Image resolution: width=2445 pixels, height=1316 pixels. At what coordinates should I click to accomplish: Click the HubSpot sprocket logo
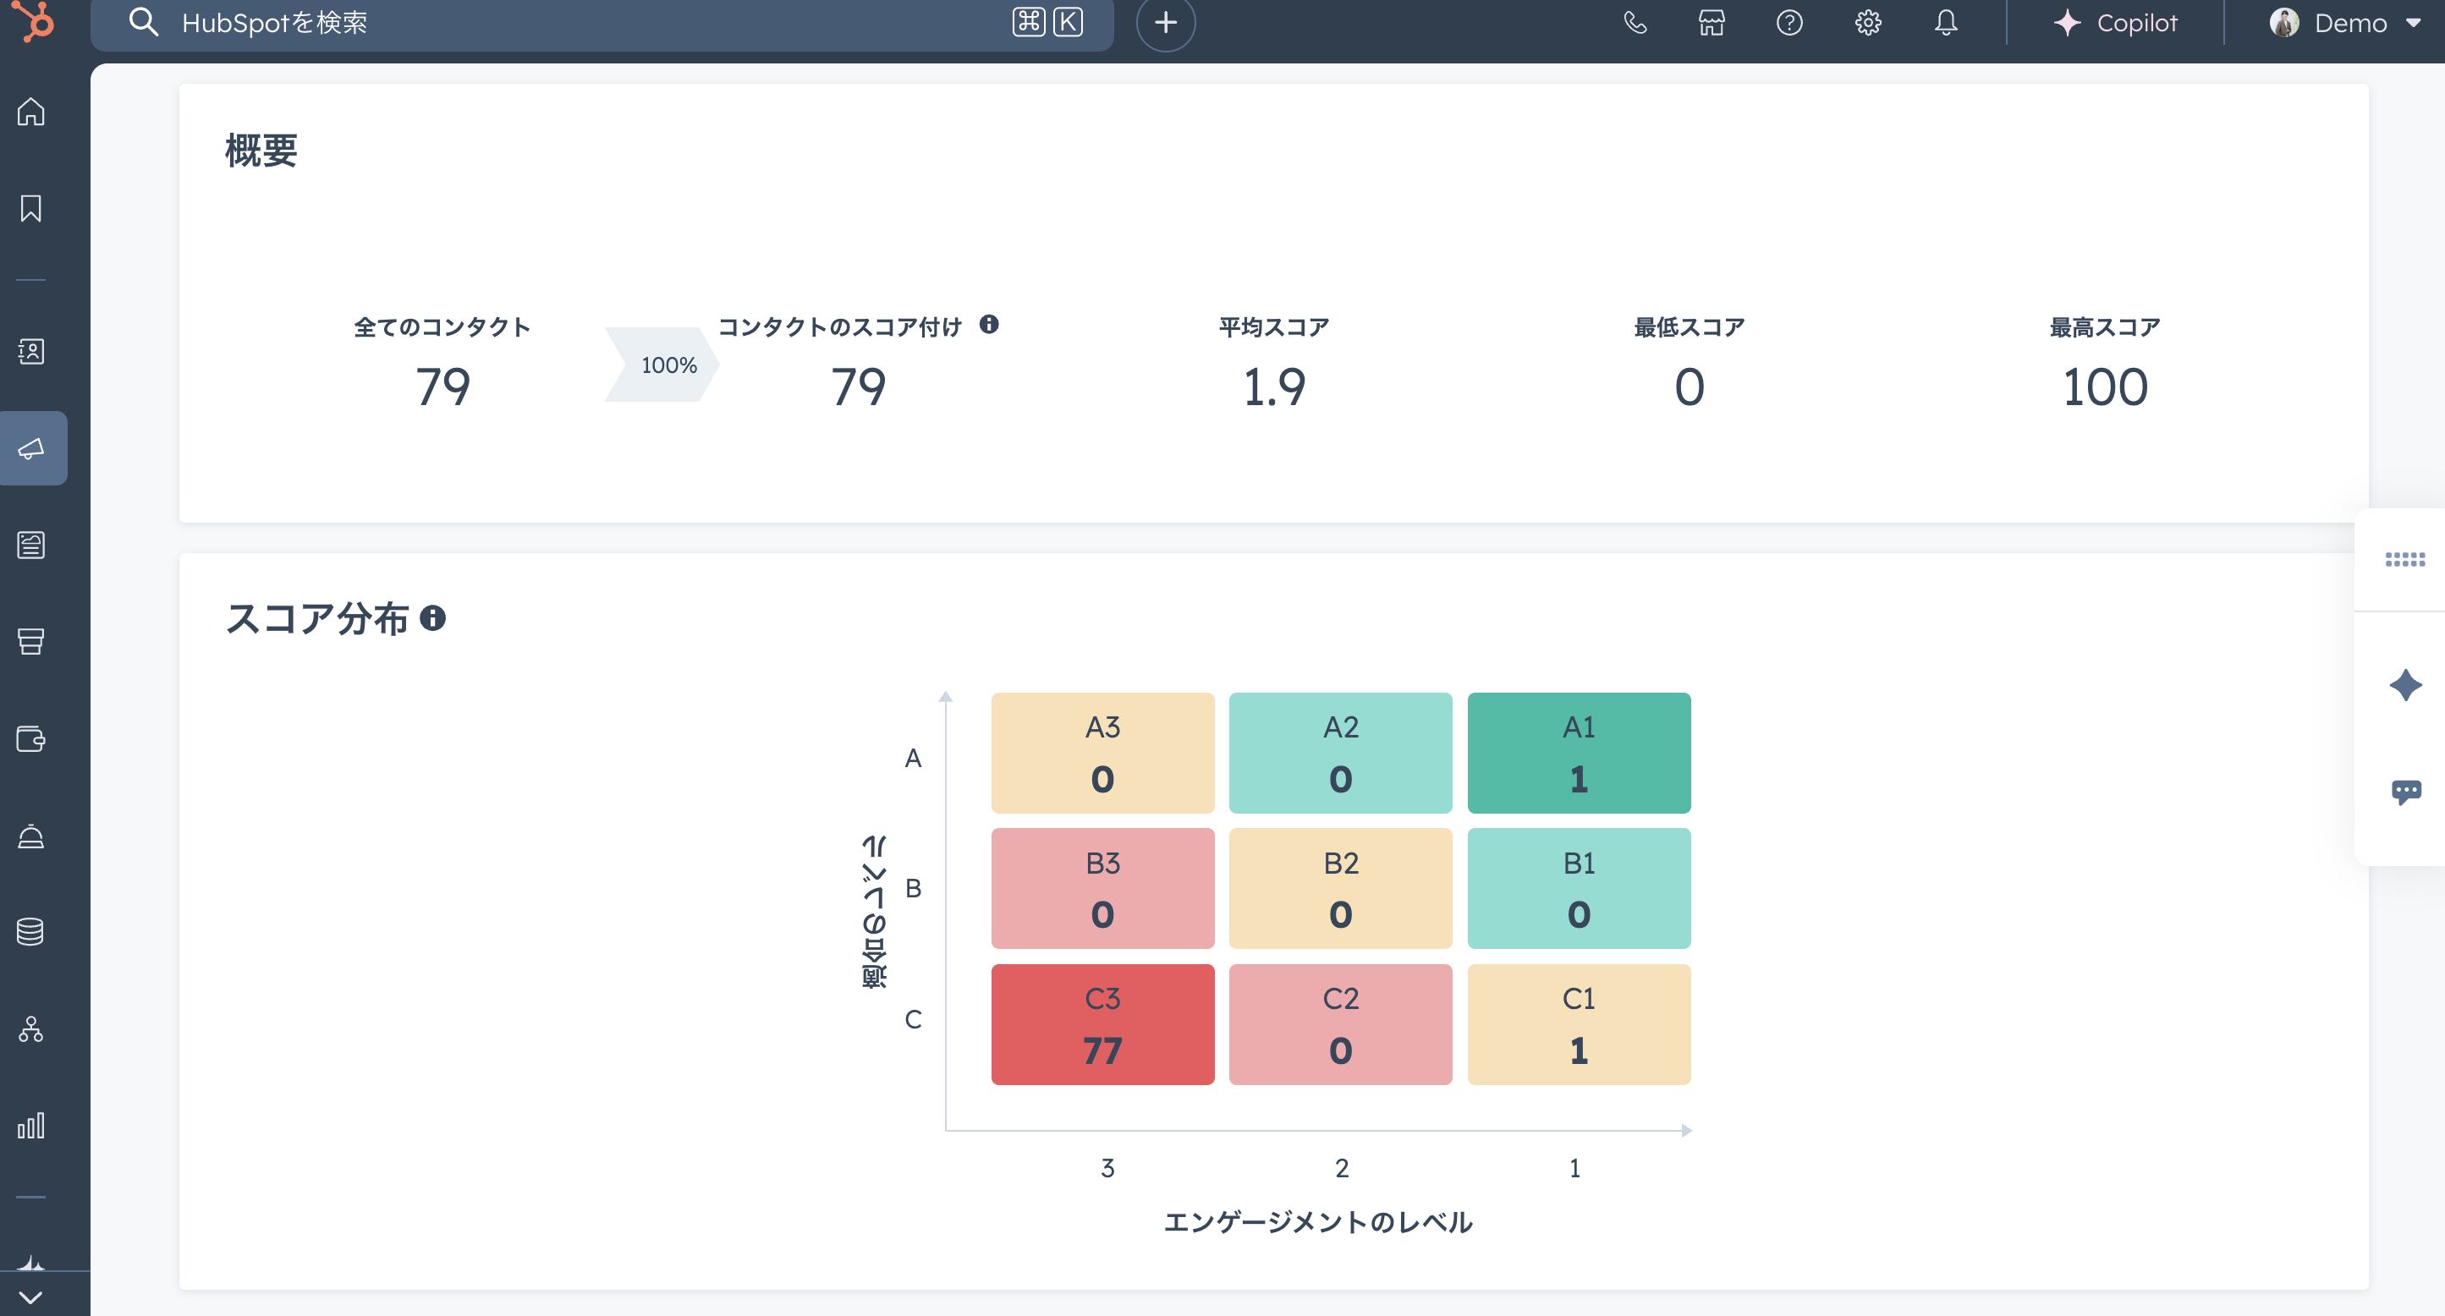pyautogui.click(x=34, y=21)
